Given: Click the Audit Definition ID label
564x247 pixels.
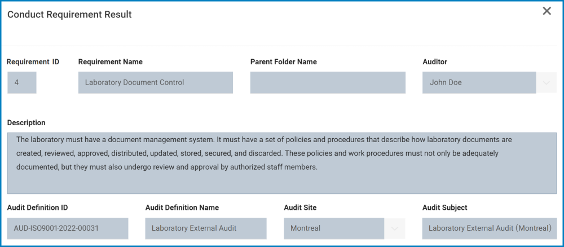Looking at the screenshot, I should 38,208.
